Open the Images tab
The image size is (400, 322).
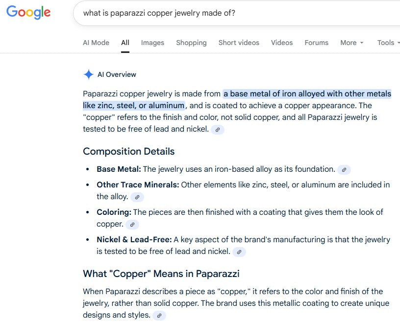tap(152, 43)
